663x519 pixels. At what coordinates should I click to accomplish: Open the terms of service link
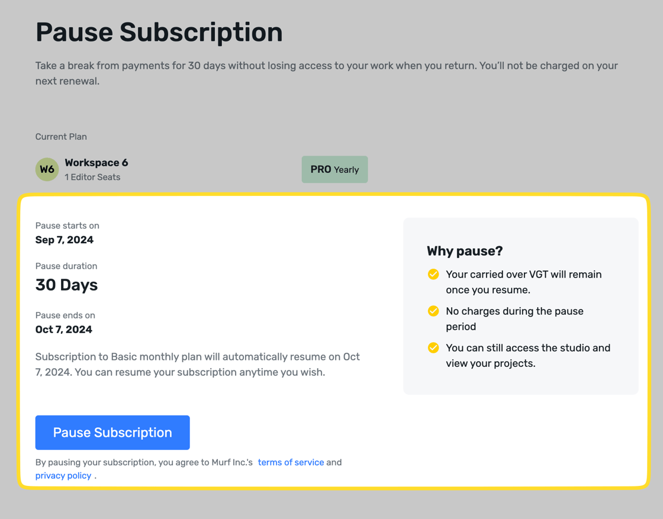click(291, 462)
